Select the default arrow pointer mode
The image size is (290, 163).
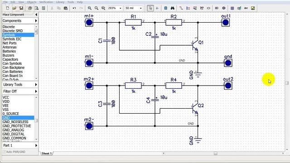pos(150,8)
